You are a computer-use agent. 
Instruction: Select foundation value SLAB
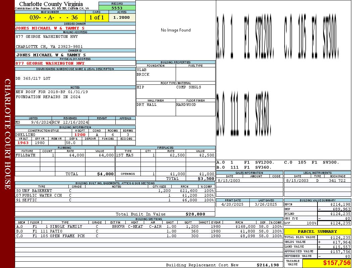(x=142, y=70)
